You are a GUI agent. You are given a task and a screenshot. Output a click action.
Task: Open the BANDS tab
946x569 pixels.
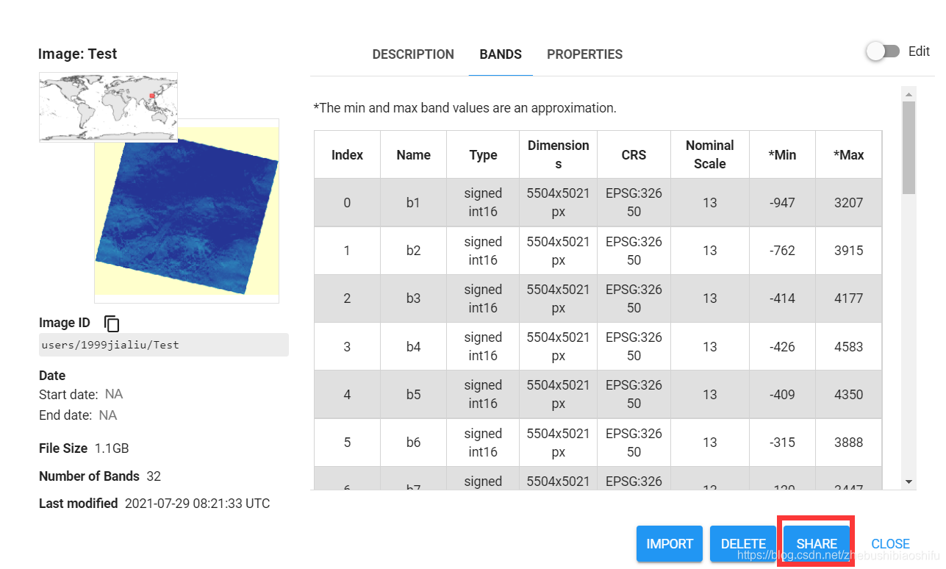(501, 54)
